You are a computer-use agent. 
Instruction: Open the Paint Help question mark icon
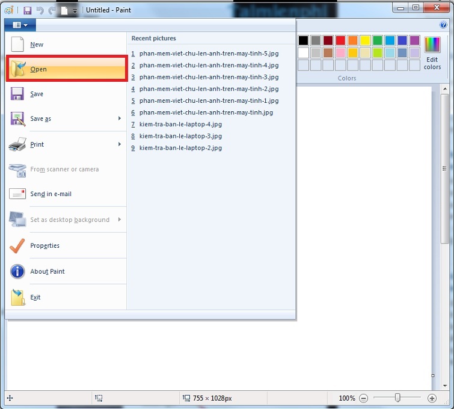pos(443,25)
